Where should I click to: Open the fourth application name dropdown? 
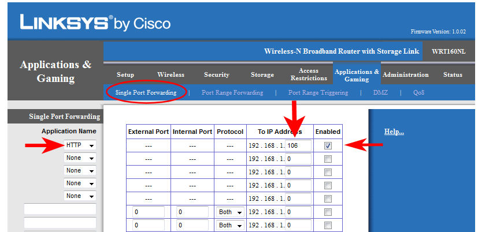coord(80,184)
